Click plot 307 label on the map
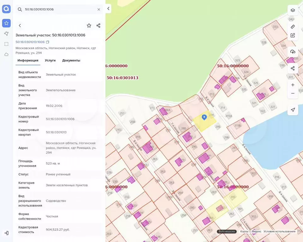The height and width of the screenshot is (242, 303). click(253, 173)
